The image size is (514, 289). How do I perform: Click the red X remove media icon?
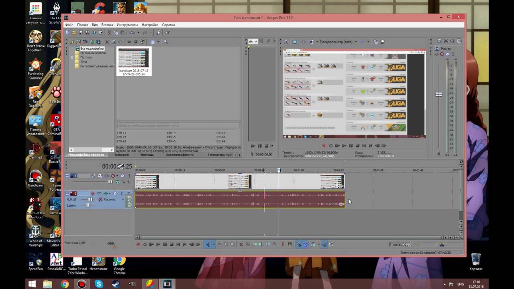point(107,42)
